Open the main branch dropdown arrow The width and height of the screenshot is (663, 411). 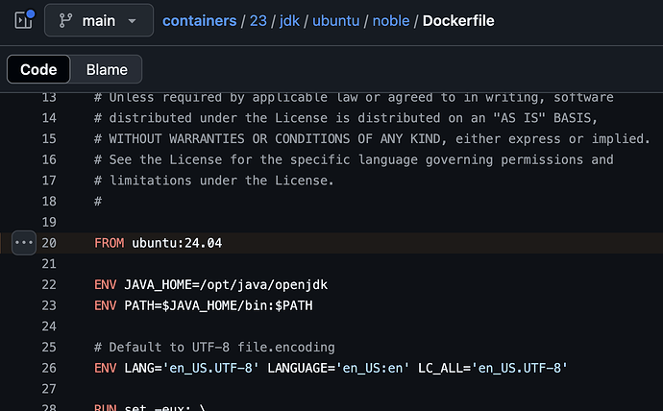click(132, 21)
